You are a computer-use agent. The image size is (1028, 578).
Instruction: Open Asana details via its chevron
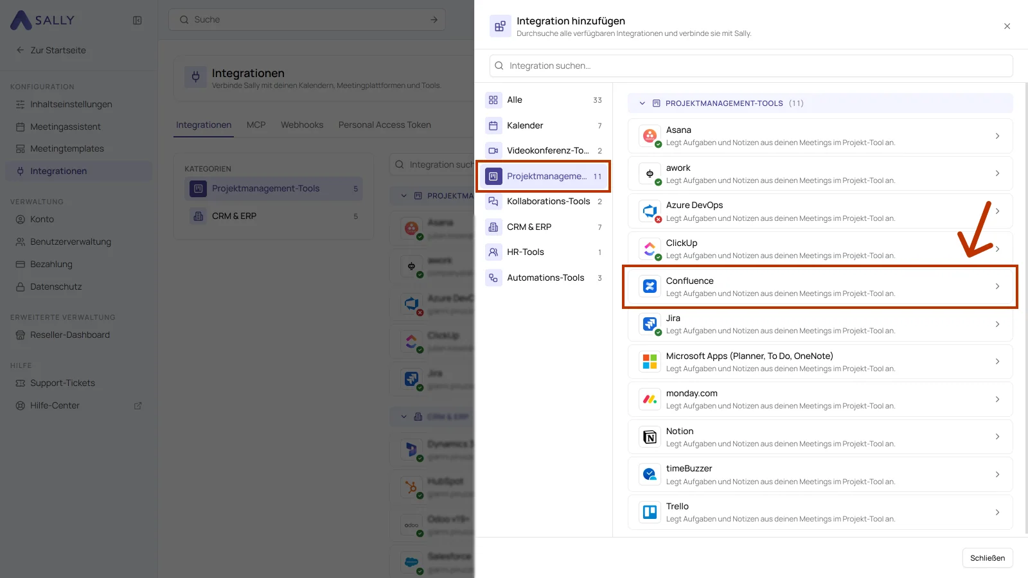[997, 136]
